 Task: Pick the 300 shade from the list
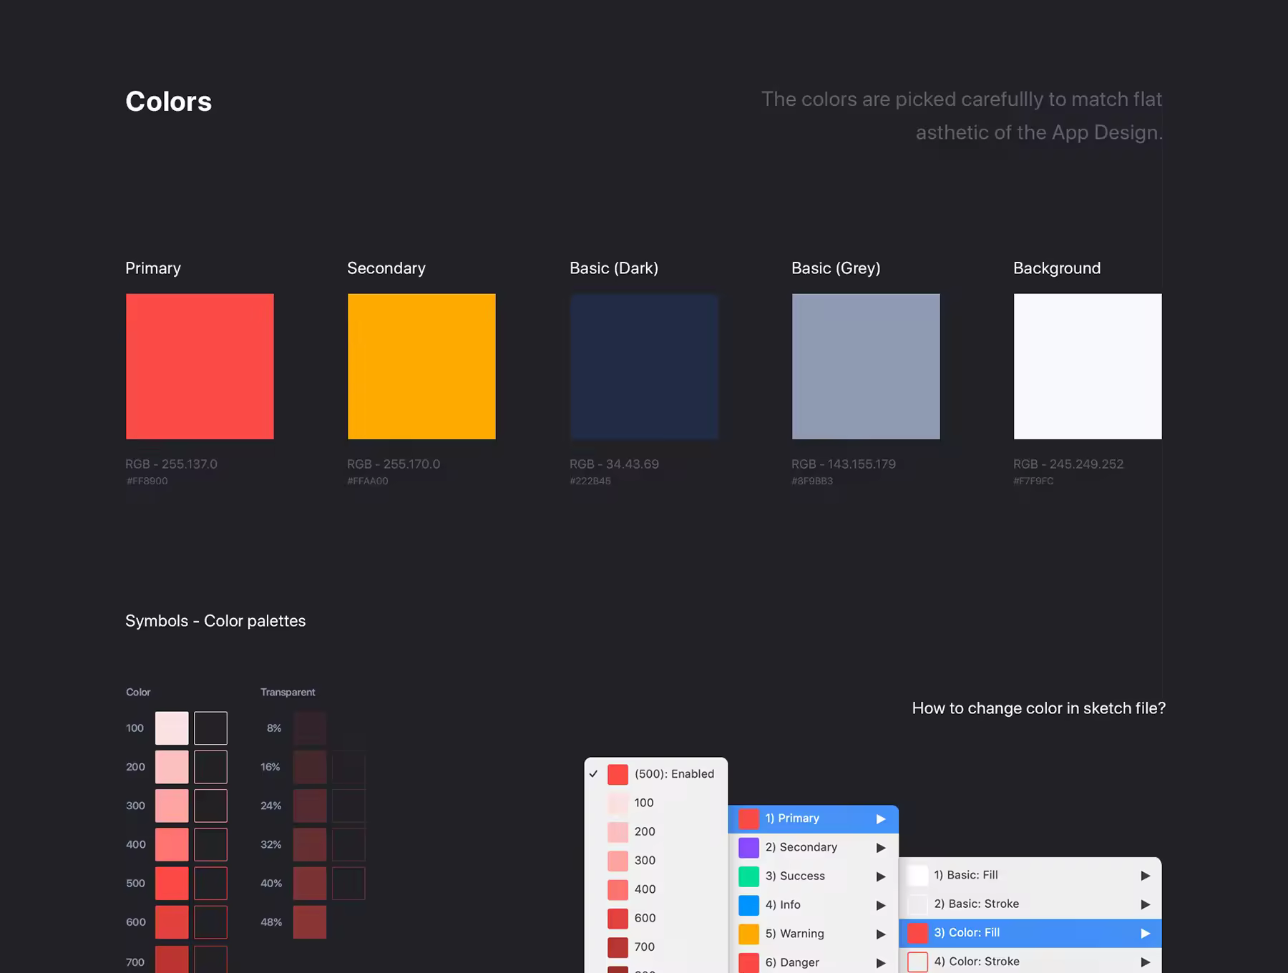pos(656,861)
